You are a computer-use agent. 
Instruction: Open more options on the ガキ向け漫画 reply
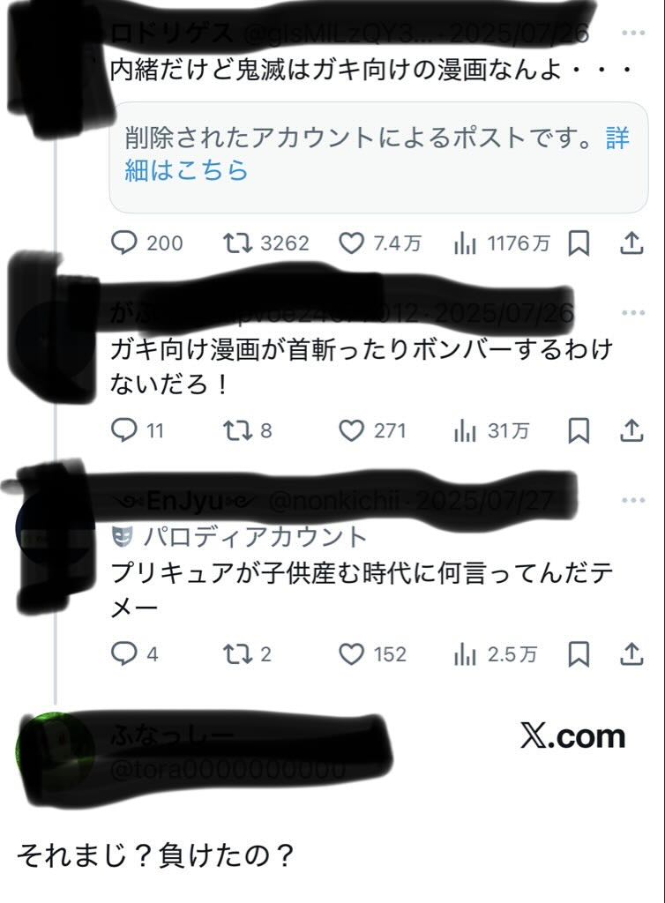(x=633, y=313)
